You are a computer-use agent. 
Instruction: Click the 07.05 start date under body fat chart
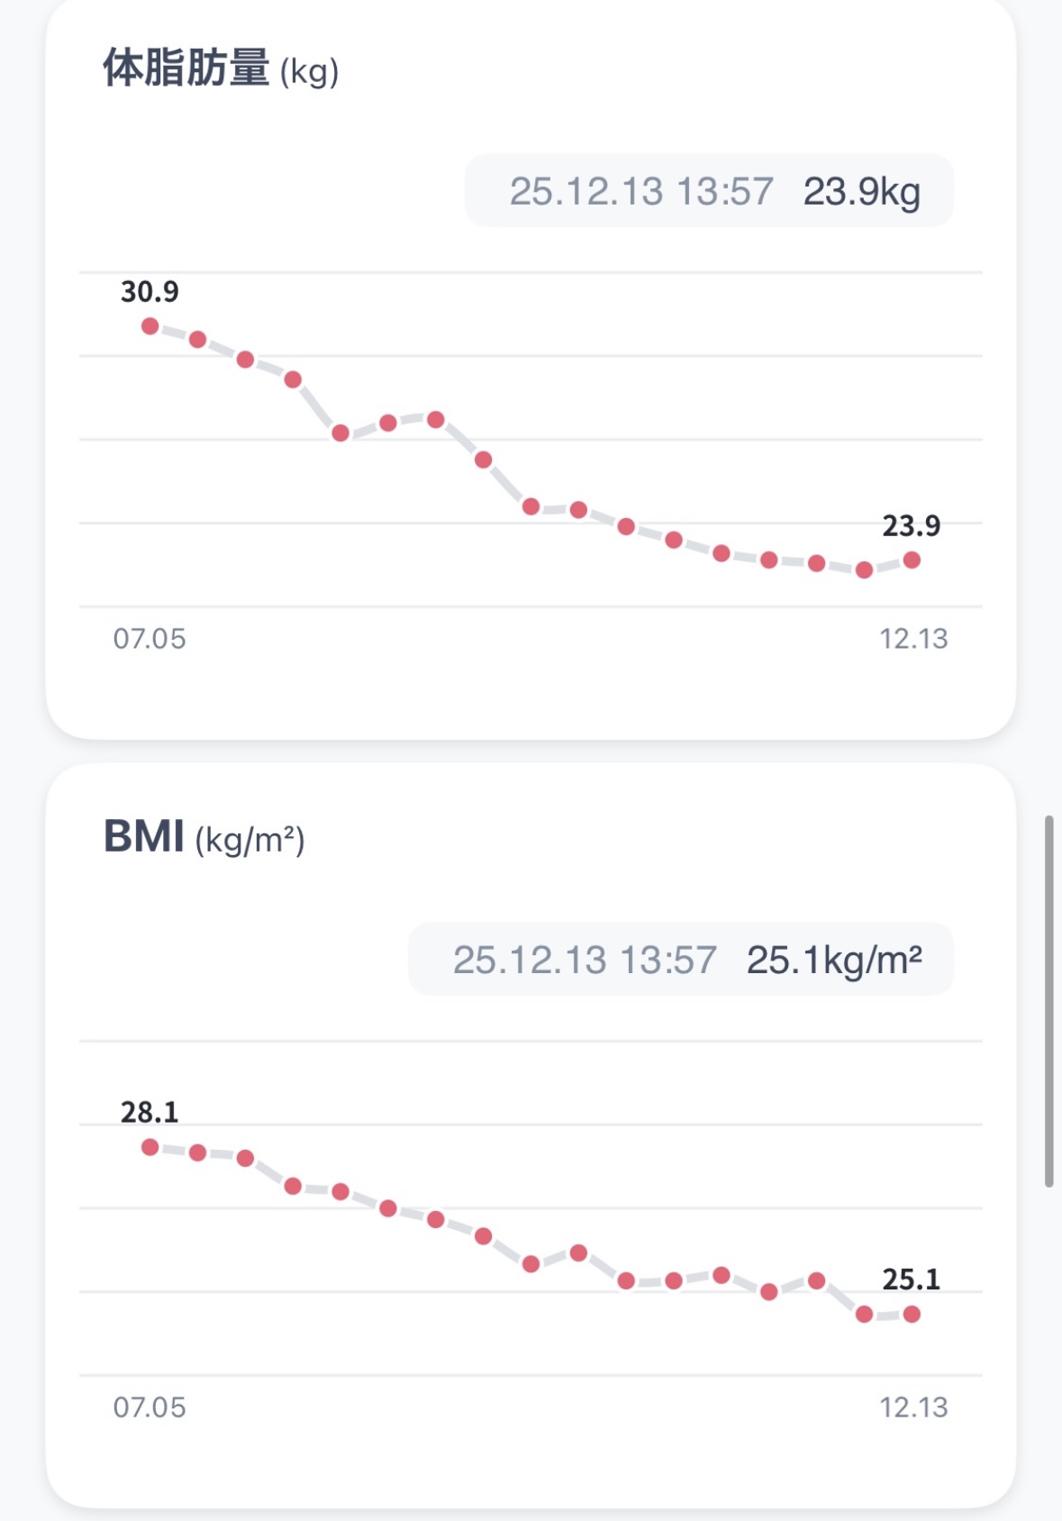tap(150, 639)
